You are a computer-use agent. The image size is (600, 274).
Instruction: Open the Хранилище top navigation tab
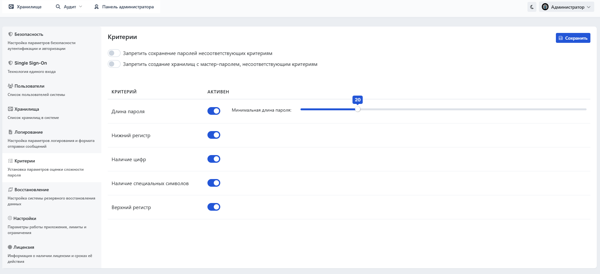click(25, 7)
